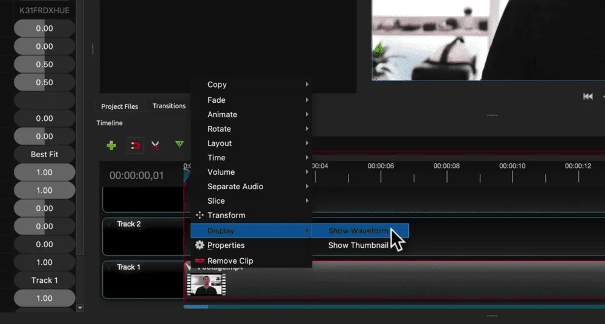
Task: Open Properties from the context menu
Action: [x=226, y=245]
